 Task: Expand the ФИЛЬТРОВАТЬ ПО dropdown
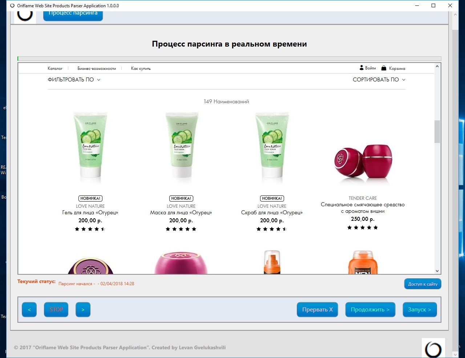pos(74,80)
